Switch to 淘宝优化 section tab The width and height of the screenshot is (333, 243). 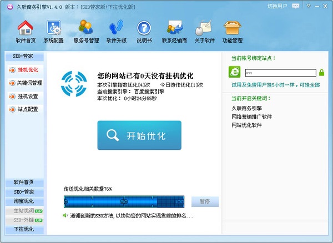(24, 201)
